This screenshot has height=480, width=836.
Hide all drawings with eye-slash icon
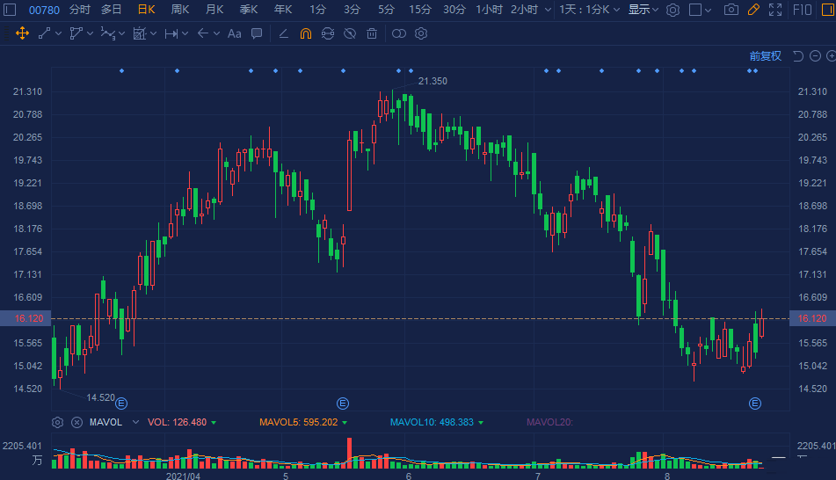pyautogui.click(x=350, y=33)
